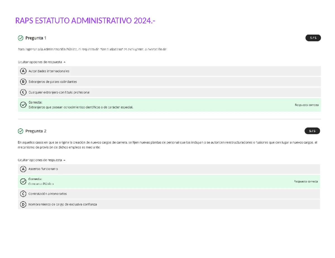Viewport: 335px width, 258px height.
Task: Click 'Respuesta correcta' label in Question 2
Action: [x=306, y=181]
